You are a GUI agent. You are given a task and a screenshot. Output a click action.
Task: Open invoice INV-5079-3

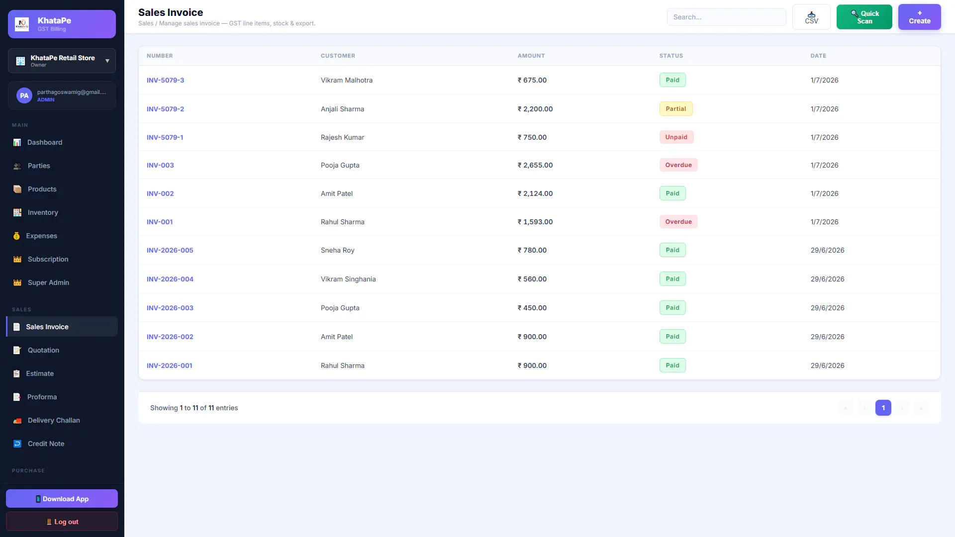click(x=165, y=80)
